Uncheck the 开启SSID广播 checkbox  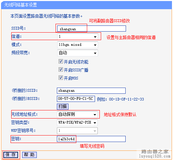point(61,70)
